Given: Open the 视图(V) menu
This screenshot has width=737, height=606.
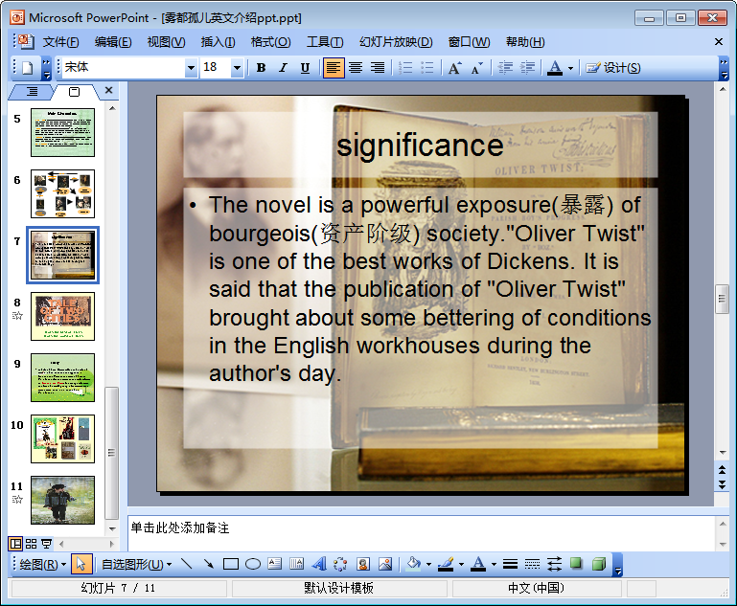Looking at the screenshot, I should click(x=166, y=42).
